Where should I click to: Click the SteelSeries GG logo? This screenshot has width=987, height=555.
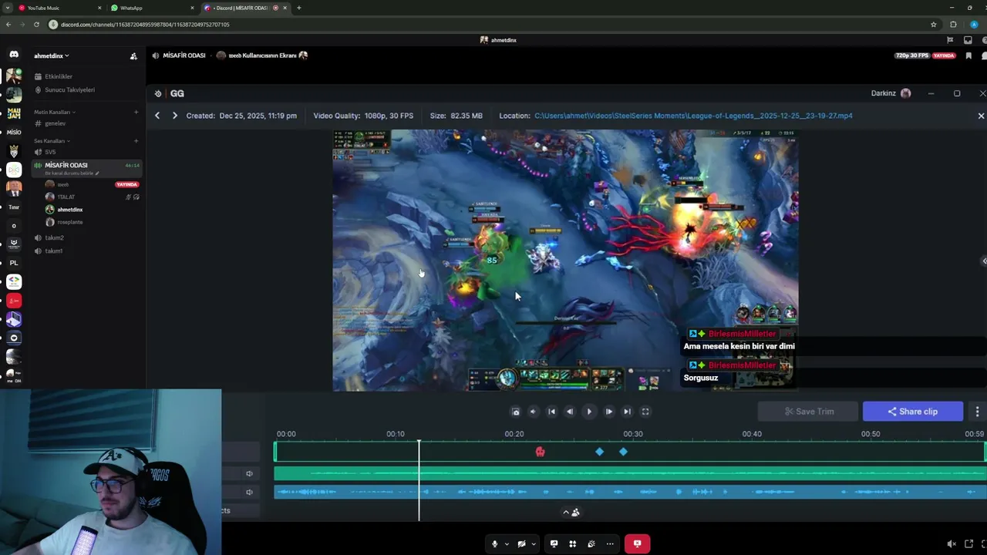point(158,93)
